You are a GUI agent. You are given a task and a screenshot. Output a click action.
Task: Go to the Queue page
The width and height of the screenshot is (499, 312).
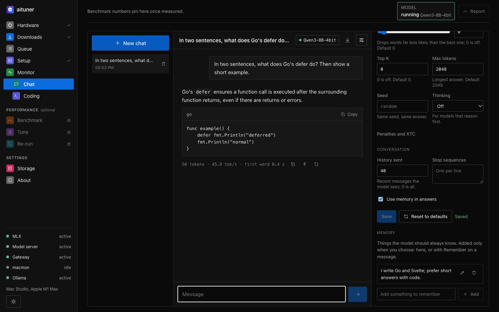click(38, 49)
